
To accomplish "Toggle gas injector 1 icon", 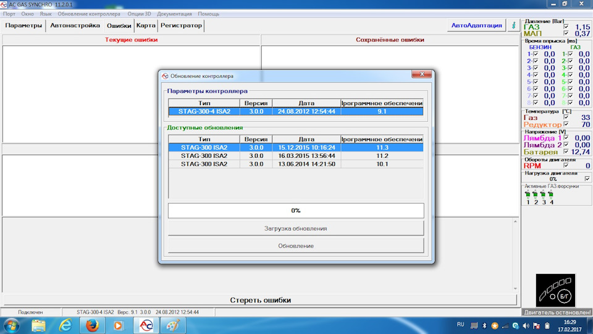I will (528, 195).
